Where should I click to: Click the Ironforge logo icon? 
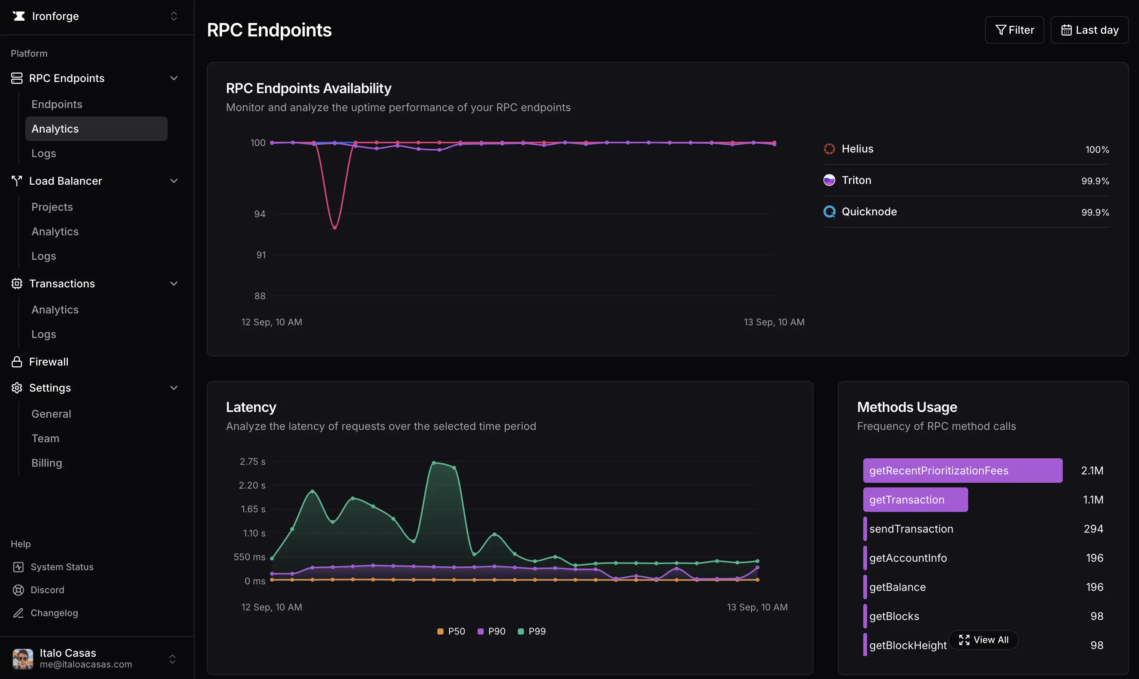(x=19, y=16)
